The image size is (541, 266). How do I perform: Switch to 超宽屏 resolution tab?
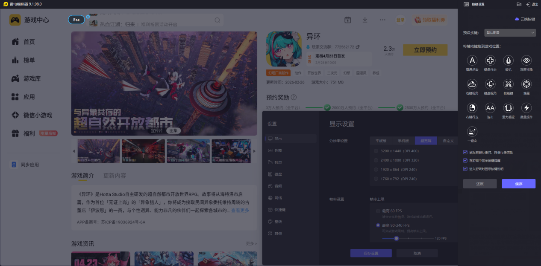[426, 141]
